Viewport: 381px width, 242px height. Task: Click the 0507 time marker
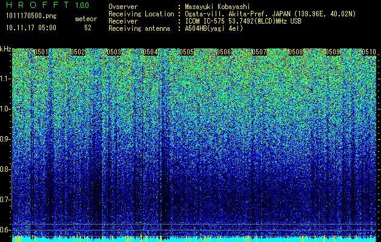pos(259,52)
